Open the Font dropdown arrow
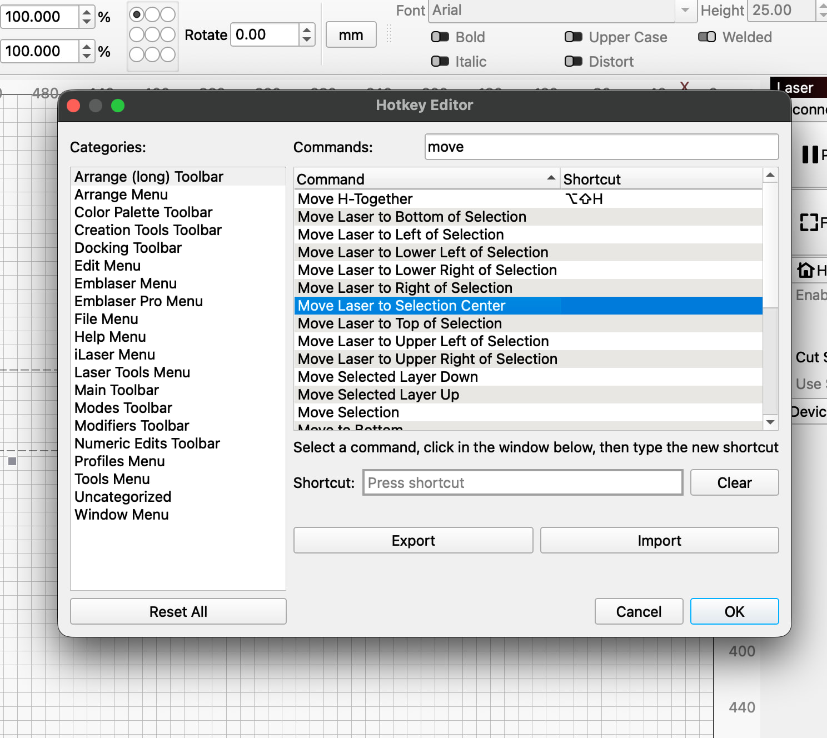The width and height of the screenshot is (827, 738). point(685,11)
